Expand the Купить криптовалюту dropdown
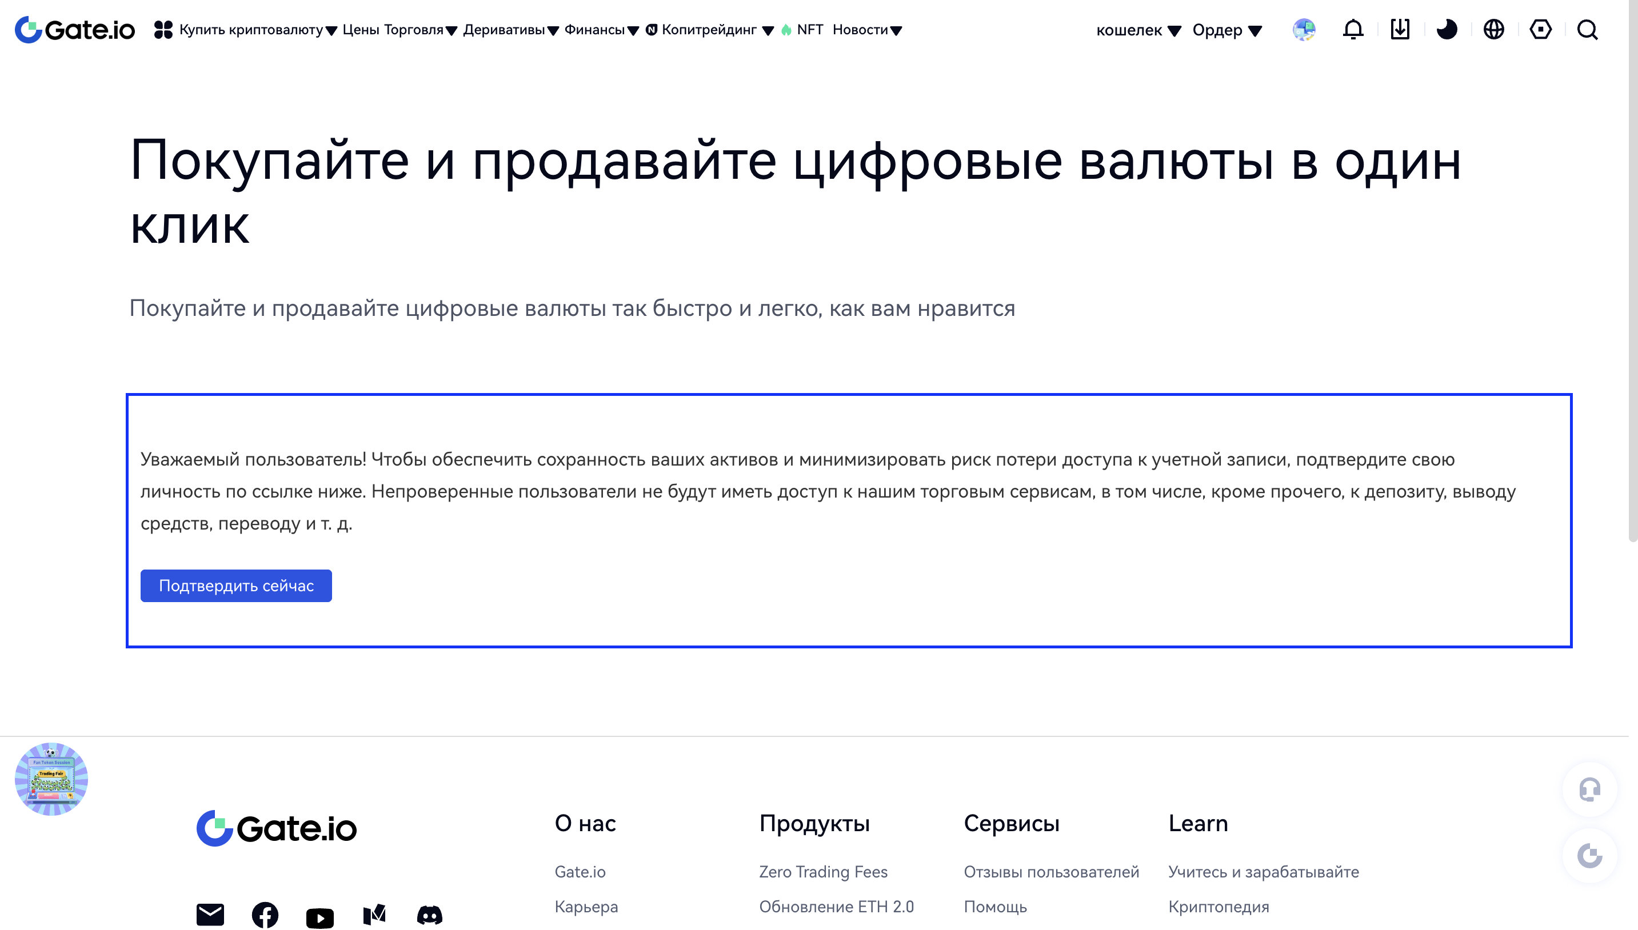Image resolution: width=1638 pixels, height=930 pixels. pyautogui.click(x=251, y=30)
